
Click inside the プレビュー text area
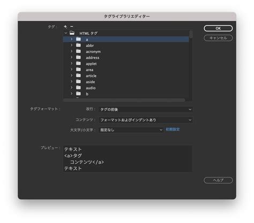point(128,159)
